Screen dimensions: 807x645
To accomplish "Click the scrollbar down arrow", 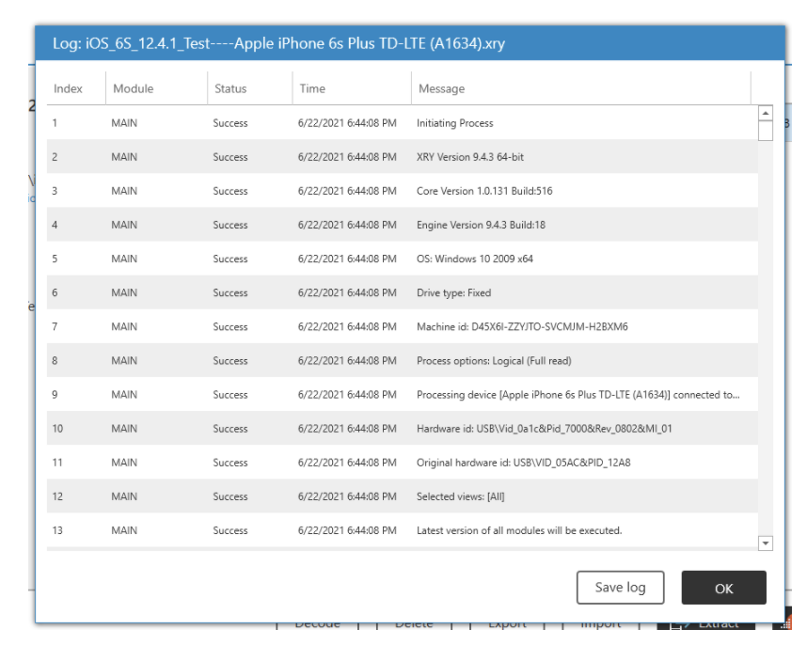I will pyautogui.click(x=766, y=543).
